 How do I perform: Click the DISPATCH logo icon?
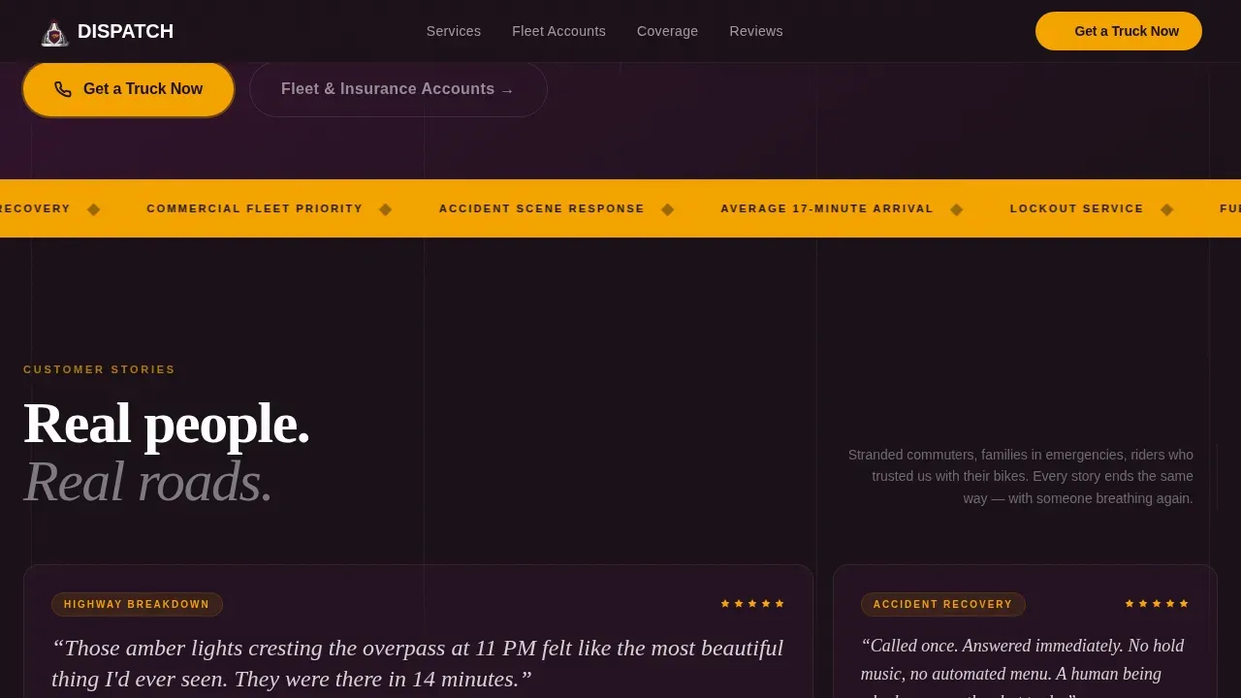coord(54,34)
